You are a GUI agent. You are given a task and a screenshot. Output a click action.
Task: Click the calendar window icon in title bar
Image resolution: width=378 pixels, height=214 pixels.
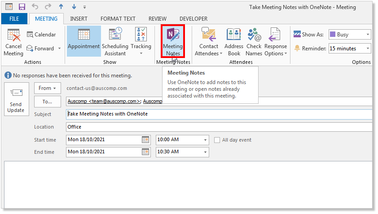9,7
